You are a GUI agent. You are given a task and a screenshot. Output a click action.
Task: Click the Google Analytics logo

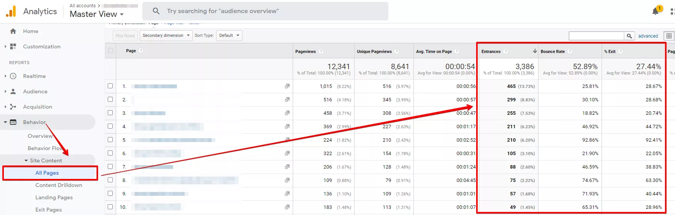click(11, 12)
